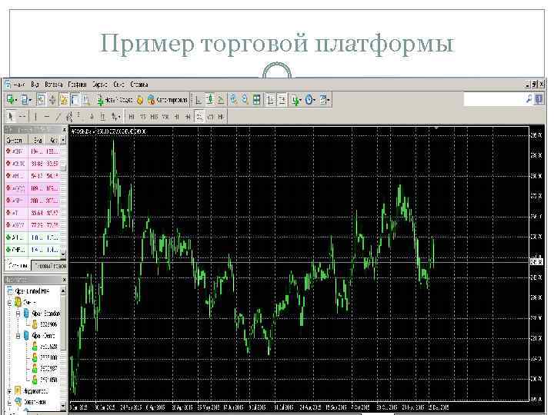
Task: Open the Файл menu
Action: 18,85
